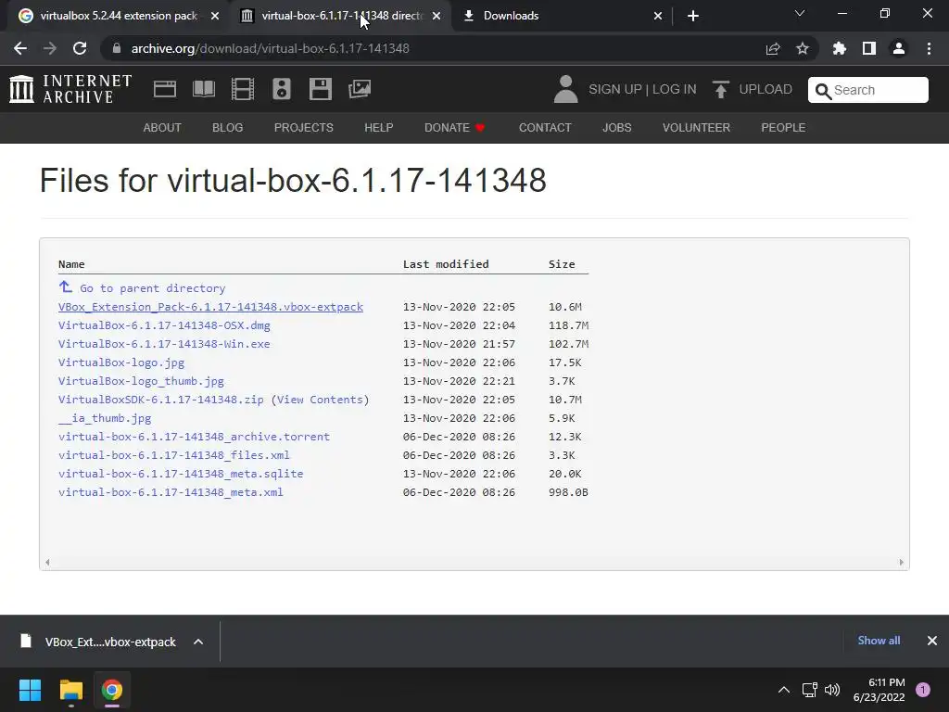This screenshot has height=712, width=949.
Task: Click the network icon in the system tray
Action: tap(809, 690)
